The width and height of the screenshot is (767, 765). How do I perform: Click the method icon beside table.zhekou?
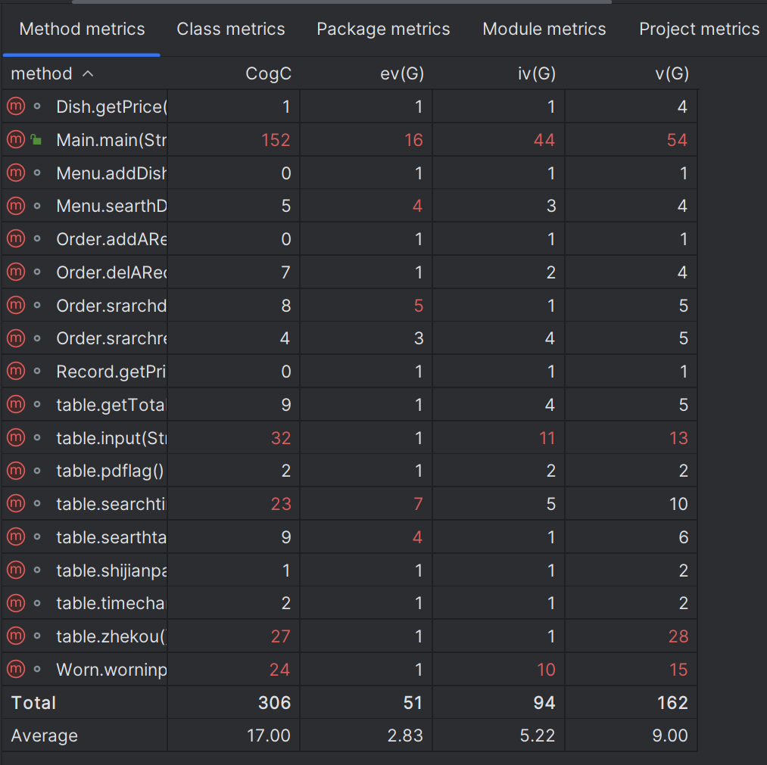tap(16, 636)
